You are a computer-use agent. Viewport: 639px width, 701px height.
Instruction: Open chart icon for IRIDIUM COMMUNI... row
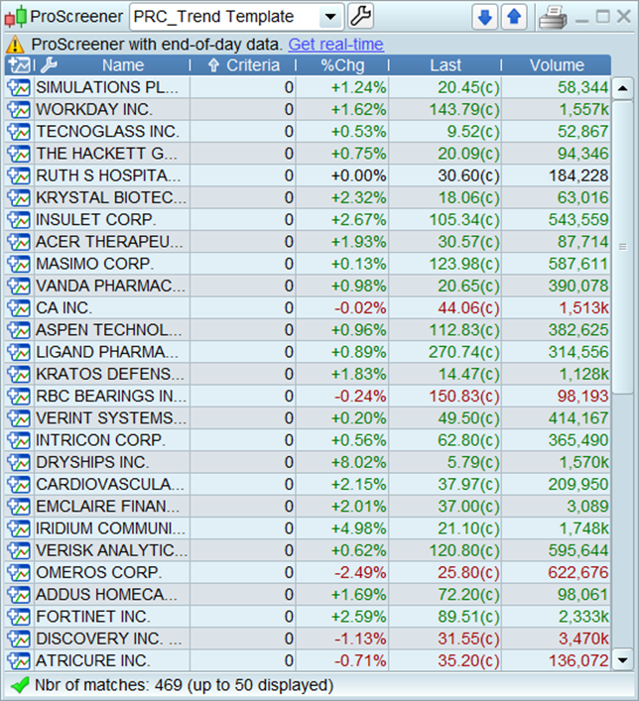tap(19, 528)
